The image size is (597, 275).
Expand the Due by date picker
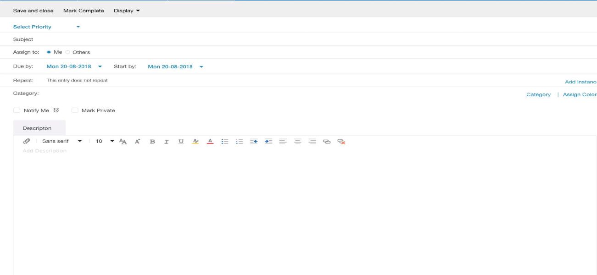coord(100,66)
